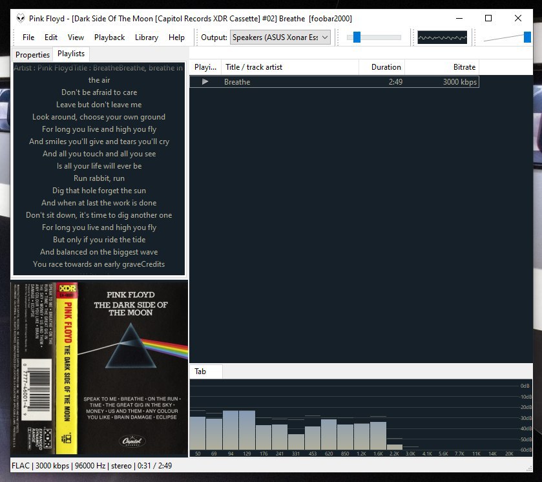Viewport: 542px width, 482px height.
Task: Switch to the Properties tab
Action: (32, 55)
